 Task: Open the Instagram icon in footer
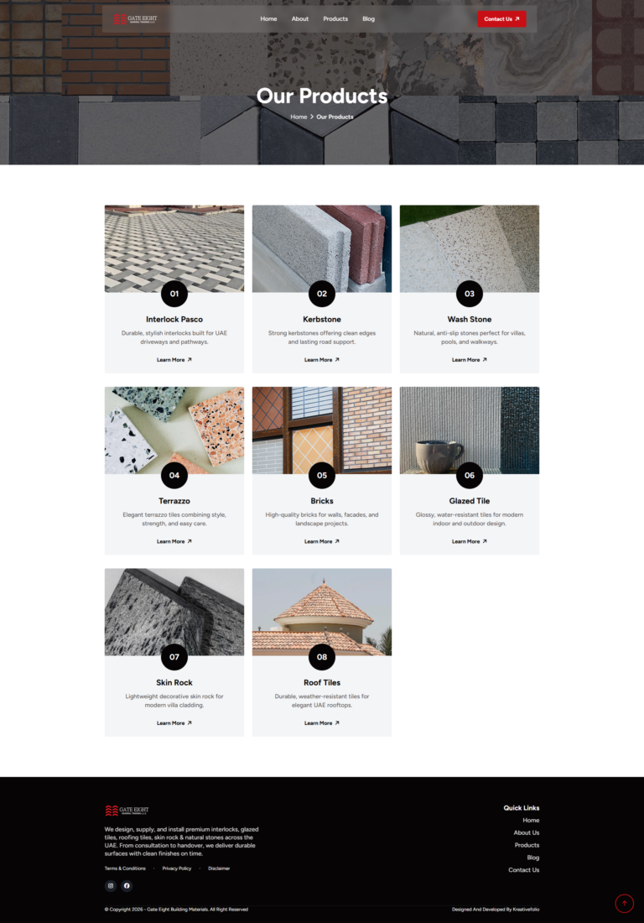click(x=111, y=885)
